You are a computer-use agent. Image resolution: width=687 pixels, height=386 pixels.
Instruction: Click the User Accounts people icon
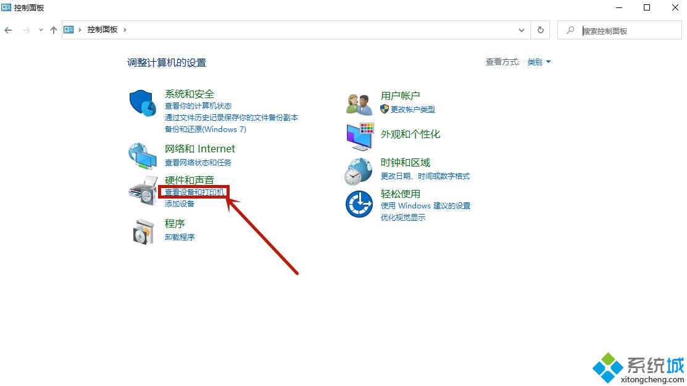tap(359, 104)
